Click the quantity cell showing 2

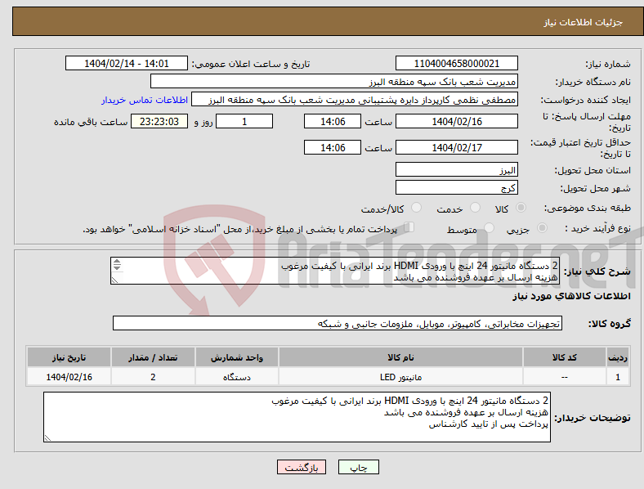click(x=153, y=377)
